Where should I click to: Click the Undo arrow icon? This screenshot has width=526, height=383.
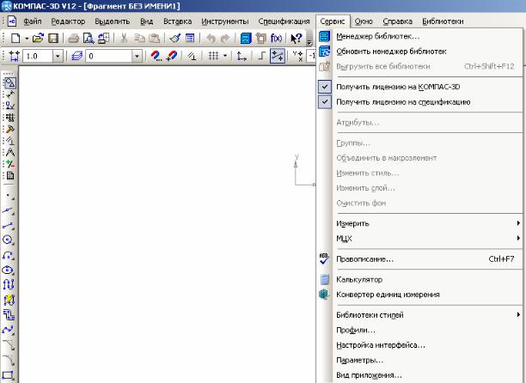211,39
